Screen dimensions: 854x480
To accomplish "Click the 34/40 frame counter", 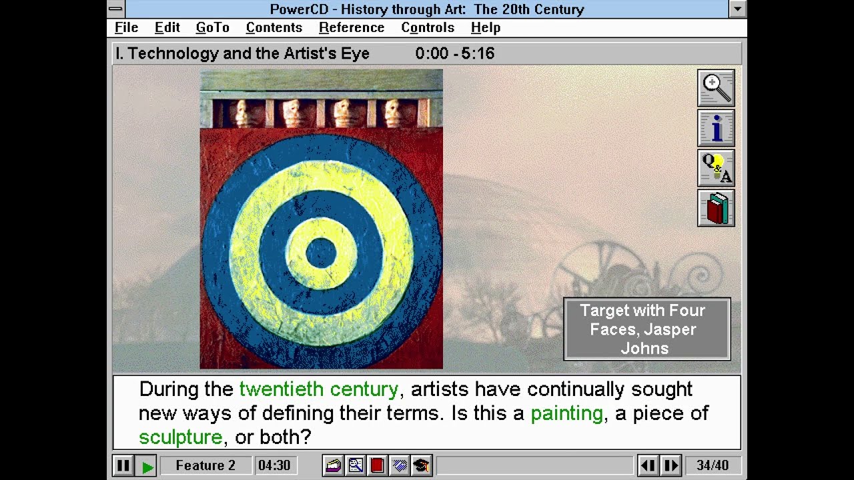I will point(712,465).
